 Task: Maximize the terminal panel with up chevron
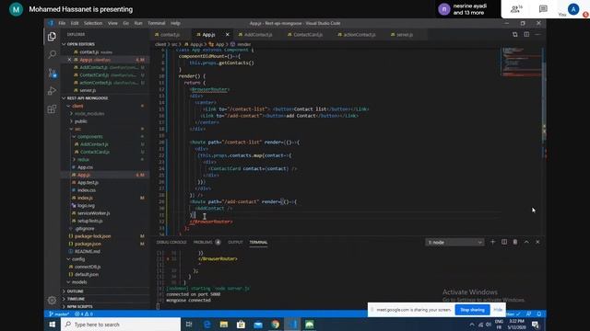pyautogui.click(x=526, y=242)
